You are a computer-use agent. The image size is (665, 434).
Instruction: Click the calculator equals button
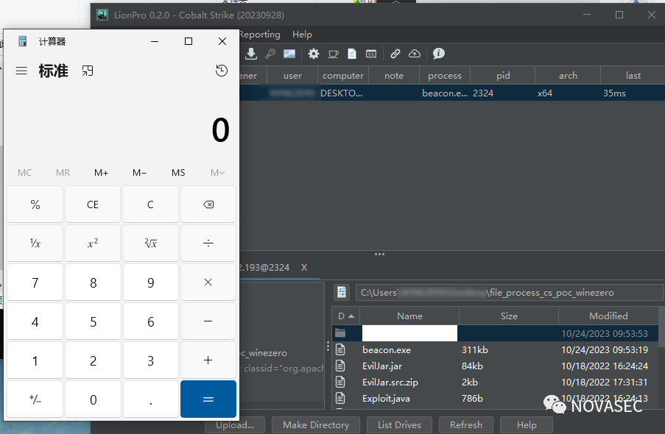[x=208, y=399]
